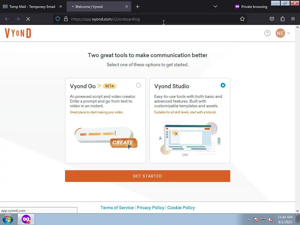
Task: Open the Terms of Service link
Action: [x=117, y=208]
